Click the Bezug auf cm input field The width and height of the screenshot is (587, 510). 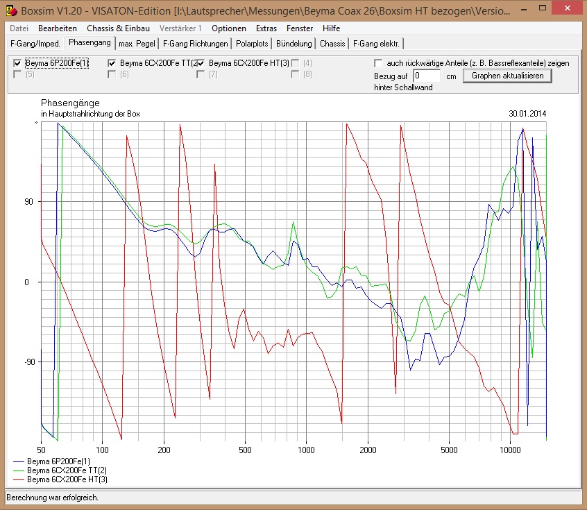click(x=427, y=76)
